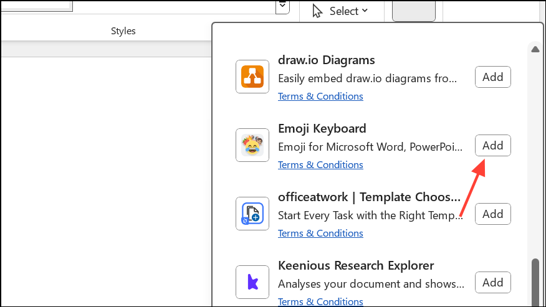Click the draw.io Diagrams add-in icon

(x=252, y=77)
